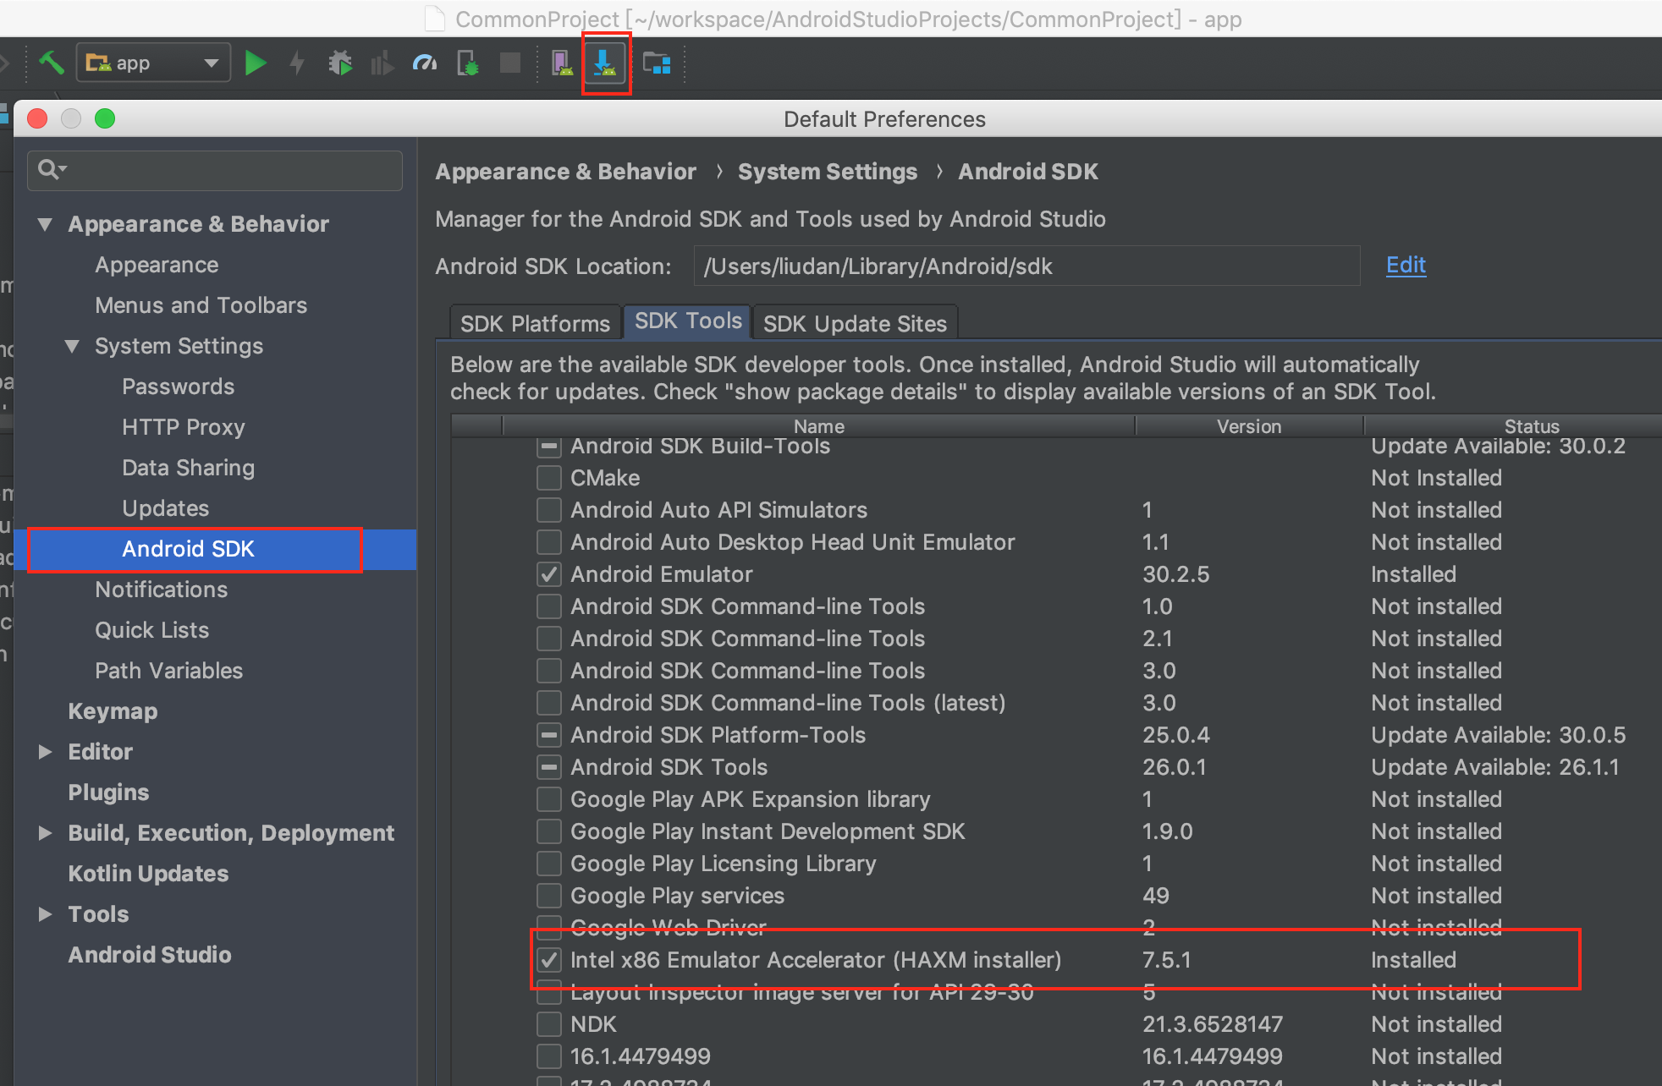Click the Apply Changes lightning icon
1662x1086 pixels.
pyautogui.click(x=296, y=62)
